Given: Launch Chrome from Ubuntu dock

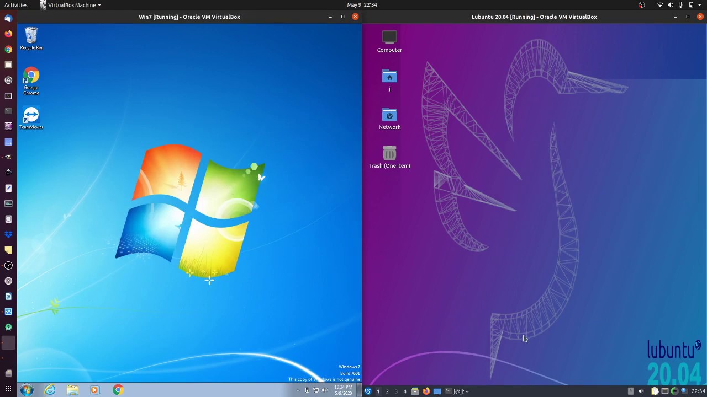Looking at the screenshot, I should point(8,49).
